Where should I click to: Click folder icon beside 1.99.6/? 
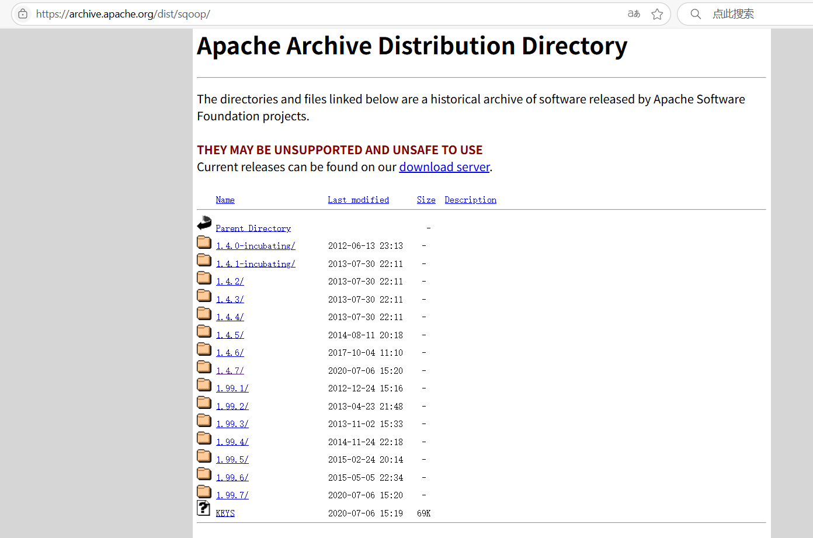click(204, 473)
